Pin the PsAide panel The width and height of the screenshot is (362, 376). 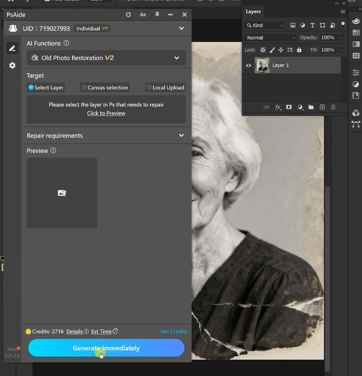(157, 15)
